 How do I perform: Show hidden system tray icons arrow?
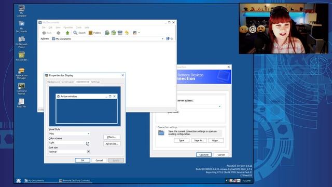227,180
